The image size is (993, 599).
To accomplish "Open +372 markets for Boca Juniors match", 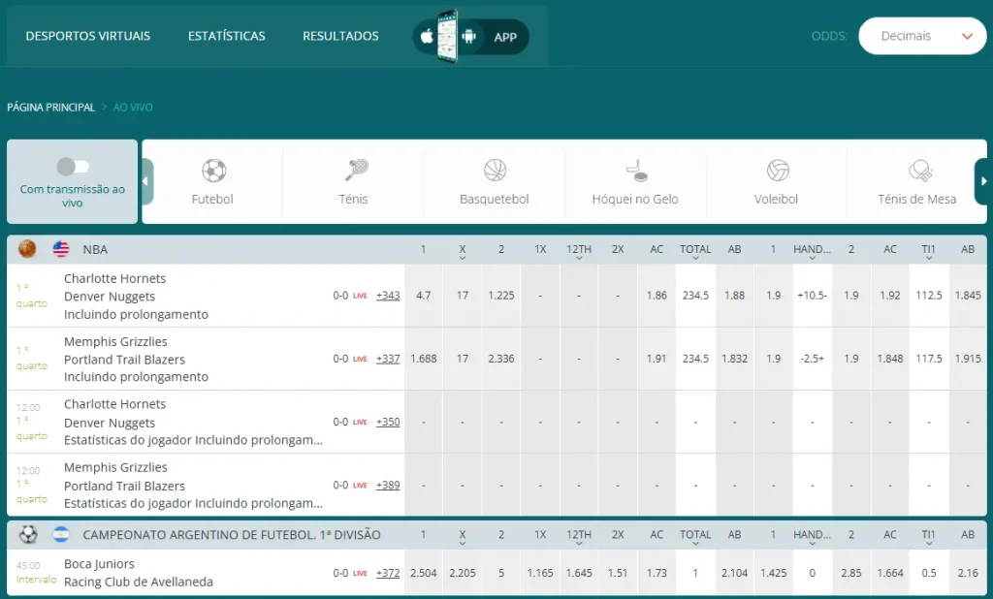I will point(388,573).
